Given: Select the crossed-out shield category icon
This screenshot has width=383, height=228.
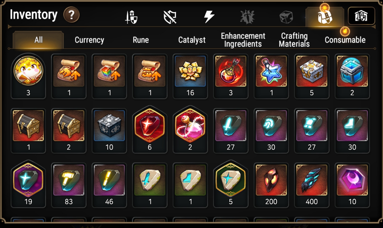Looking at the screenshot, I should tap(170, 17).
